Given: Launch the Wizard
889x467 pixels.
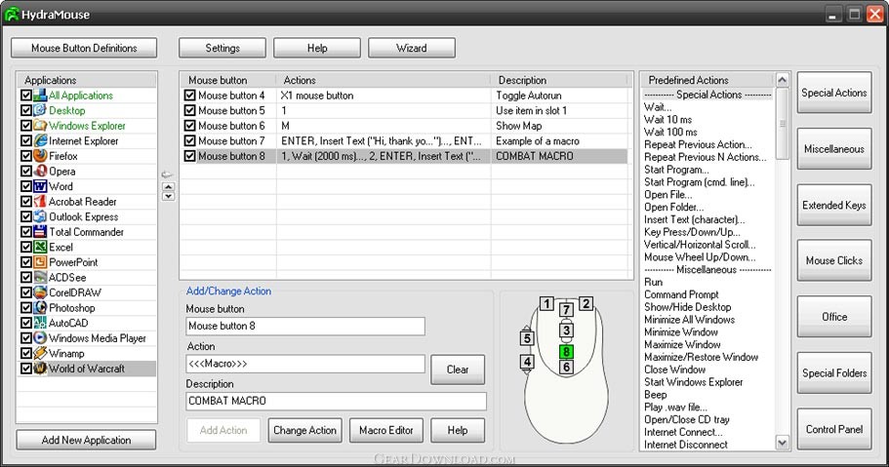Looking at the screenshot, I should [412, 48].
